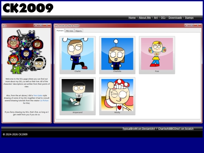The image size is (204, 153).
Task: Click the '© 2024-2026 CK2009' copyright text
Action: pos(15,134)
